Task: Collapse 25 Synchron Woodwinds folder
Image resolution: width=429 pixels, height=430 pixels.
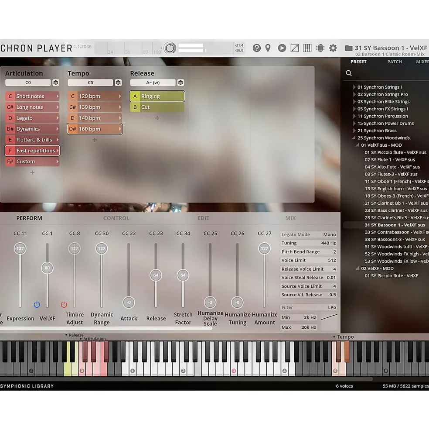Action: coord(354,138)
